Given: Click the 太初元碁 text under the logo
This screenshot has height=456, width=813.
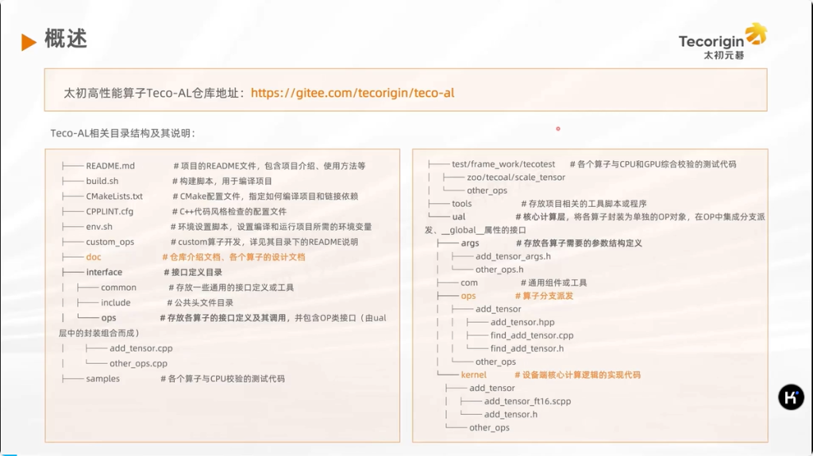Looking at the screenshot, I should pos(723,56).
